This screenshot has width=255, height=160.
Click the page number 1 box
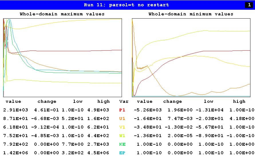pos(249,5)
